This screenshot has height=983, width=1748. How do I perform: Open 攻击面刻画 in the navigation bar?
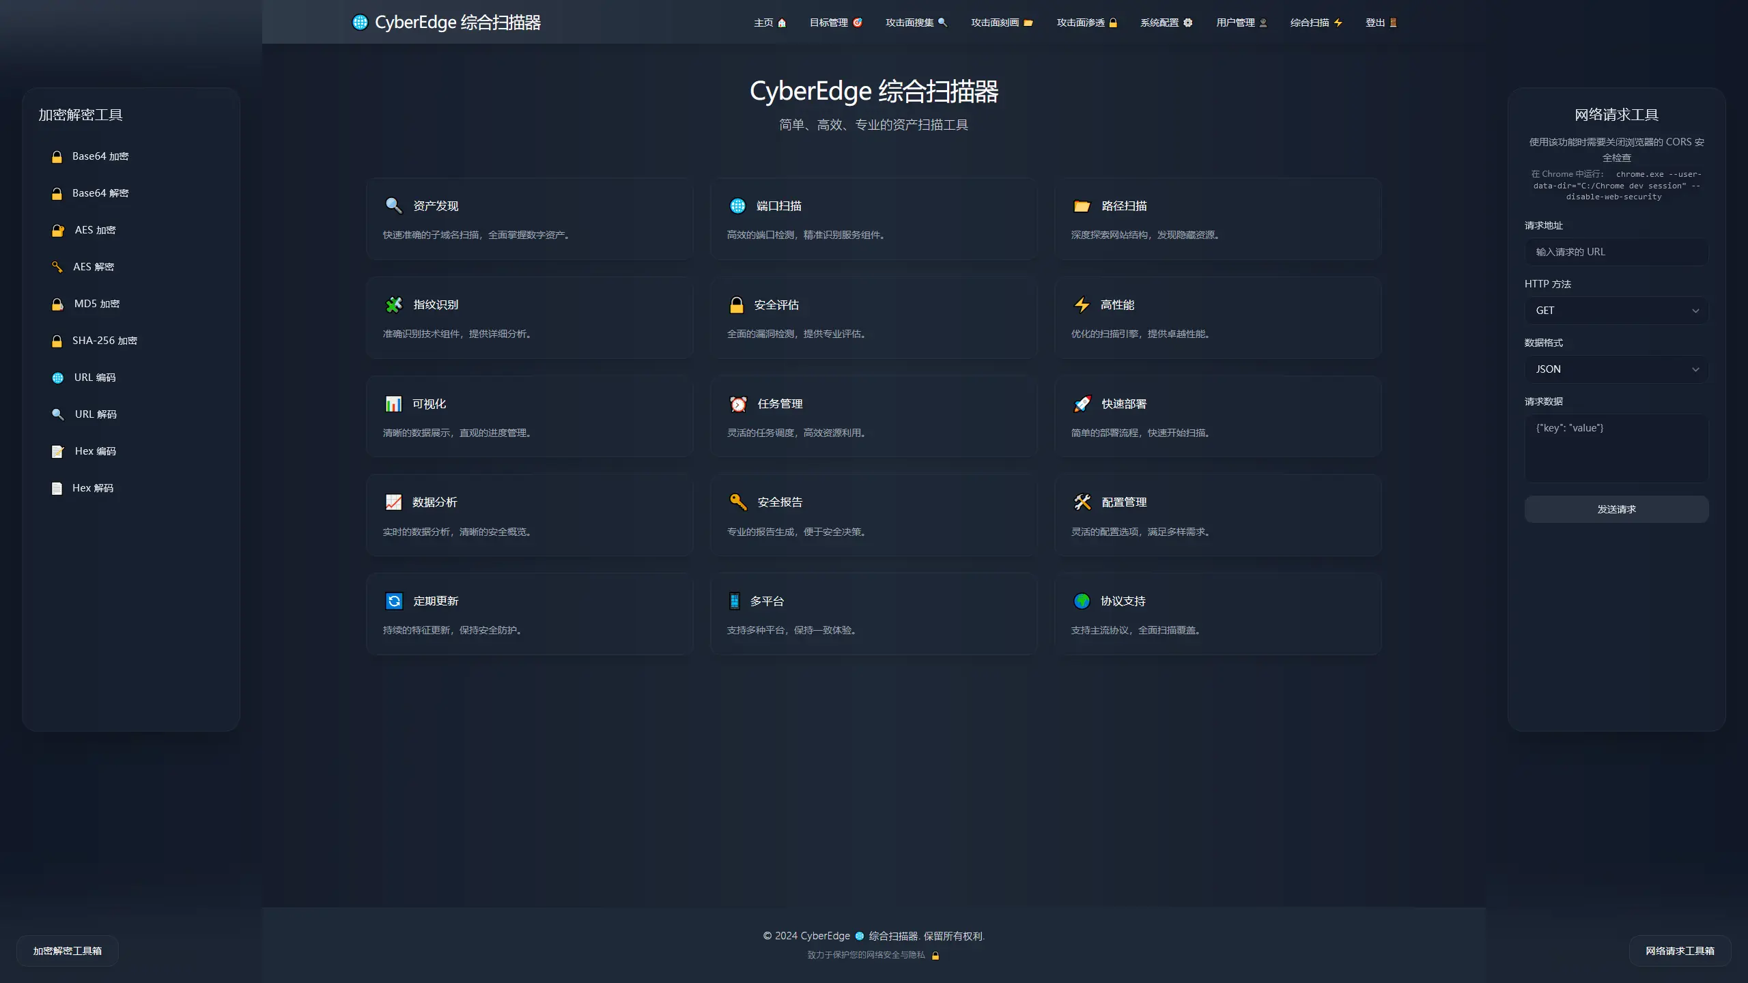tap(1002, 23)
